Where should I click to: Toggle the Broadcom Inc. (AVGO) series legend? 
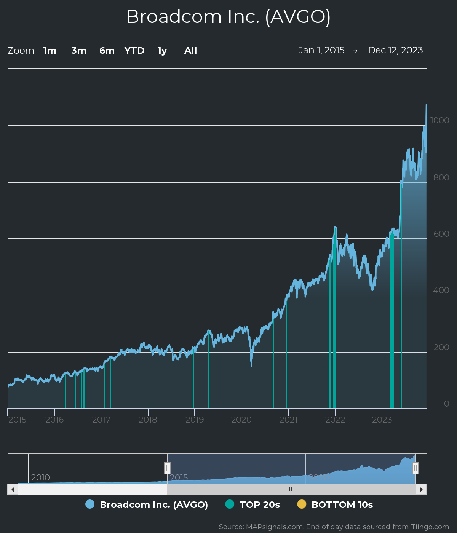tap(153, 505)
